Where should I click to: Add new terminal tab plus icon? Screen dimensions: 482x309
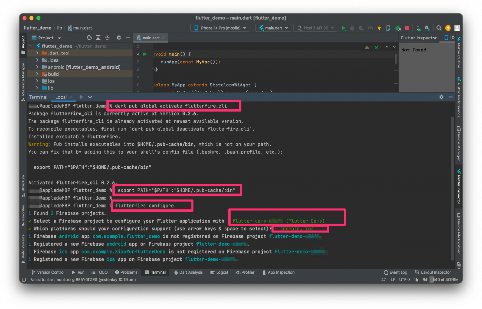tap(81, 97)
